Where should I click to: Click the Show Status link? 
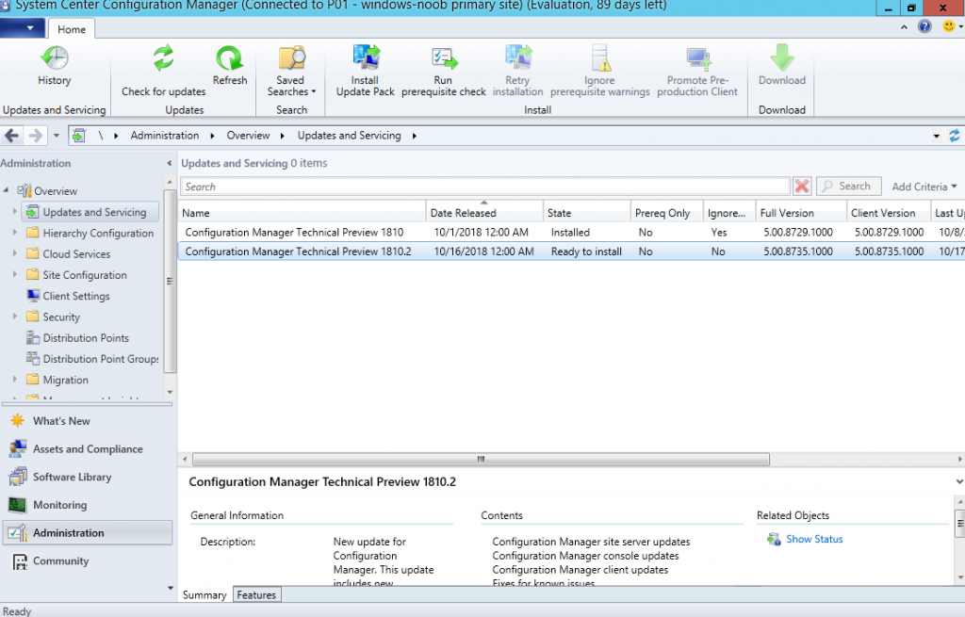point(814,539)
